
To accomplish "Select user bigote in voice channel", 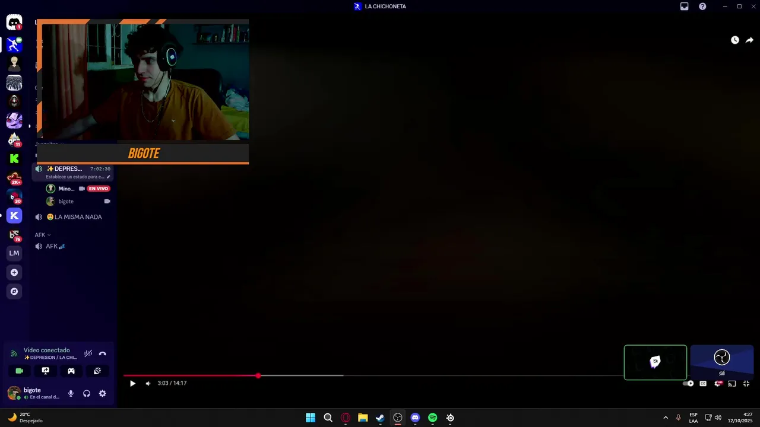I will click(x=66, y=202).
